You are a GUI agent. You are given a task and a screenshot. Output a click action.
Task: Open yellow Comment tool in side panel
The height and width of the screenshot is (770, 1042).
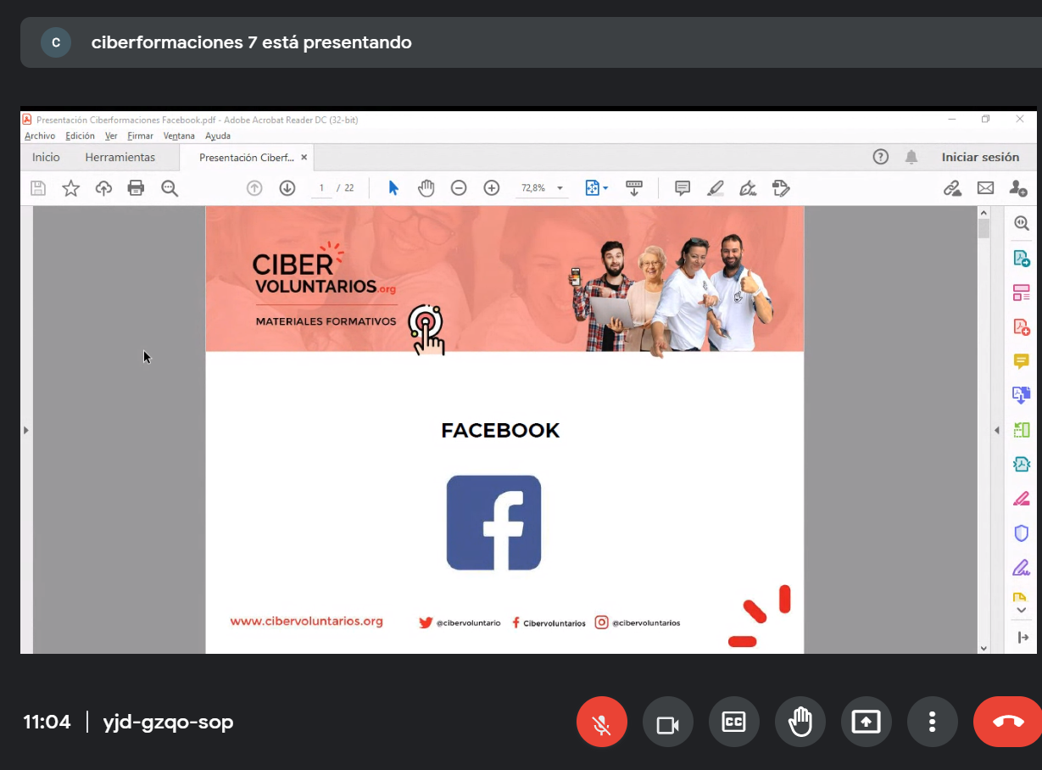coord(1022,361)
